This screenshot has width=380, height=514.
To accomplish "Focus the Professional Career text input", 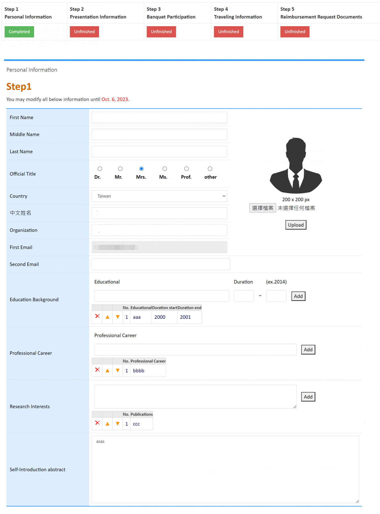I will point(195,350).
